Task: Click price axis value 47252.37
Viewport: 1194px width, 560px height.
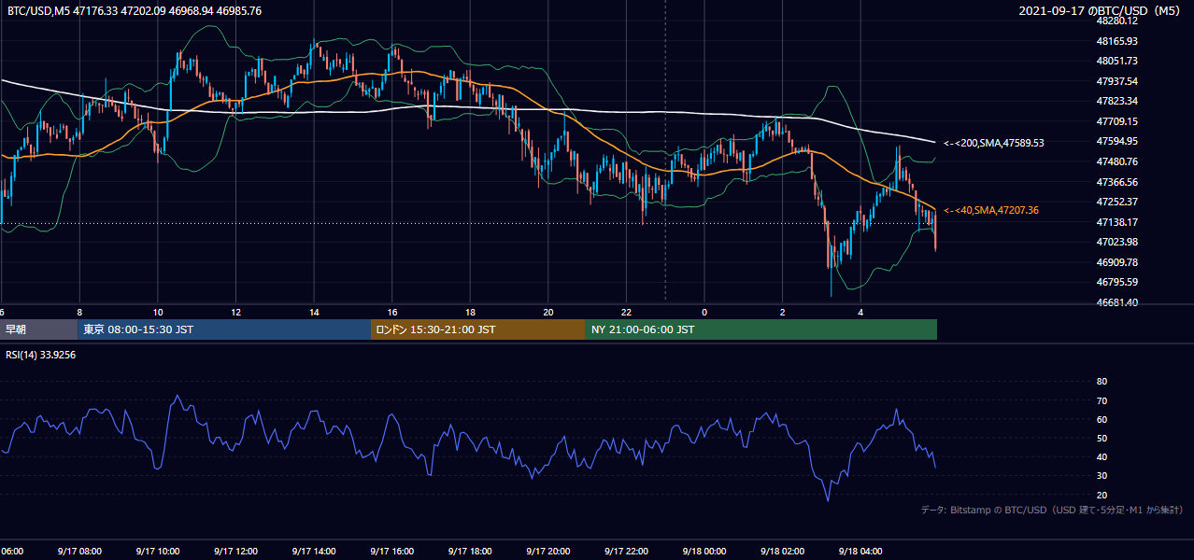Action: (x=1116, y=202)
